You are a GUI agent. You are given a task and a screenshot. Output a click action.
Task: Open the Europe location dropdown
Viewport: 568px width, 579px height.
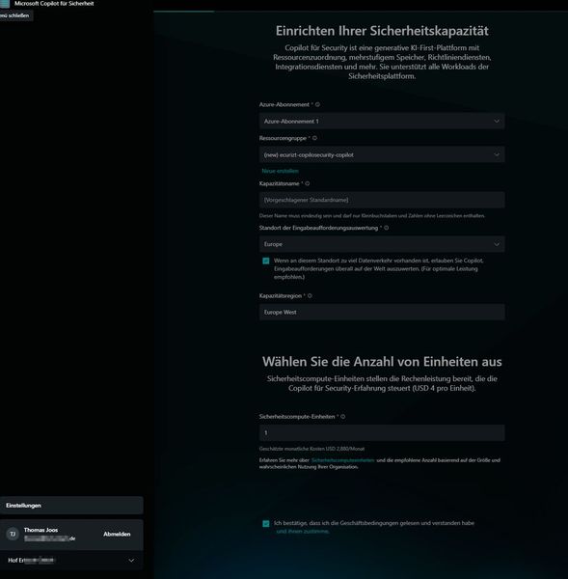(382, 244)
